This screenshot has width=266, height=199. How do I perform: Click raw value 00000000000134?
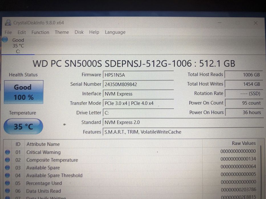(x=238, y=159)
